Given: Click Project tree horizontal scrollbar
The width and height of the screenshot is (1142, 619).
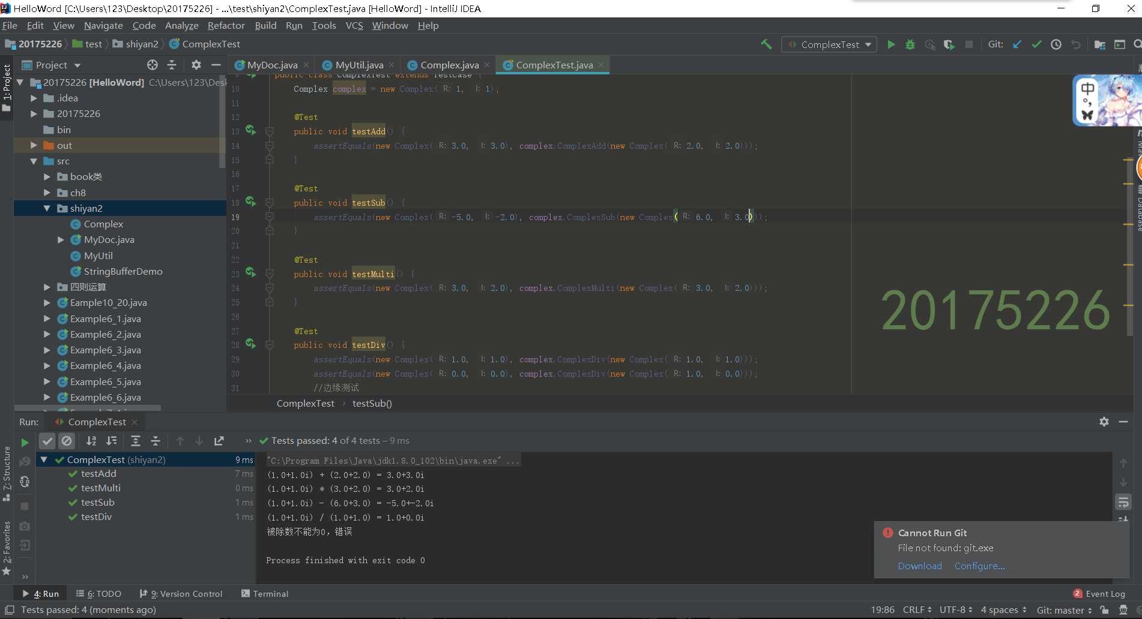Looking at the screenshot, I should (87, 408).
